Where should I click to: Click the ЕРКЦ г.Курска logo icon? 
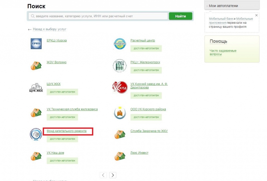[36, 44]
